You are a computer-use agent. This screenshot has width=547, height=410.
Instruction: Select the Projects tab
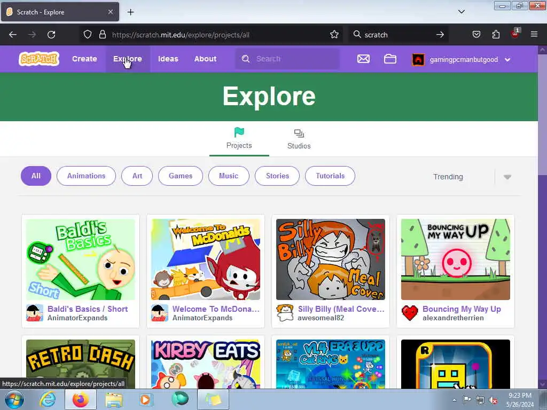(239, 139)
